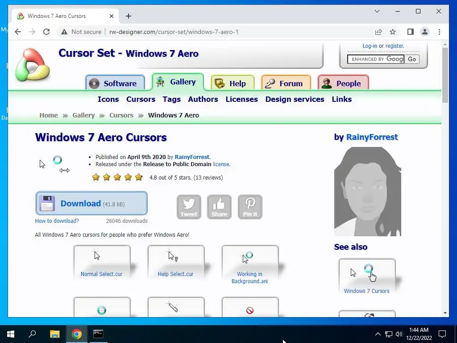The image size is (457, 343).
Task: Click the volume speaker tray icon
Action: pyautogui.click(x=399, y=334)
